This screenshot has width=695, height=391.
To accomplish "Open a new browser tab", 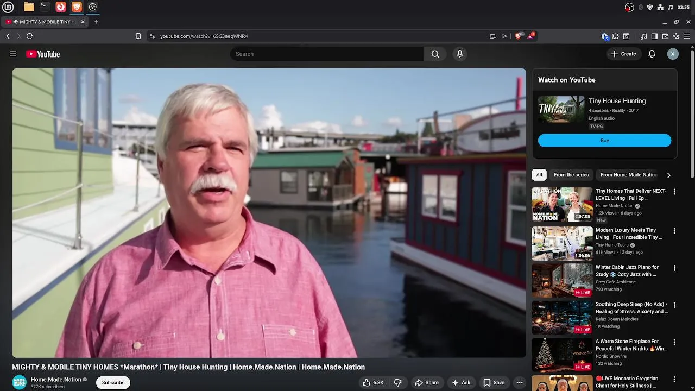I will [x=96, y=22].
